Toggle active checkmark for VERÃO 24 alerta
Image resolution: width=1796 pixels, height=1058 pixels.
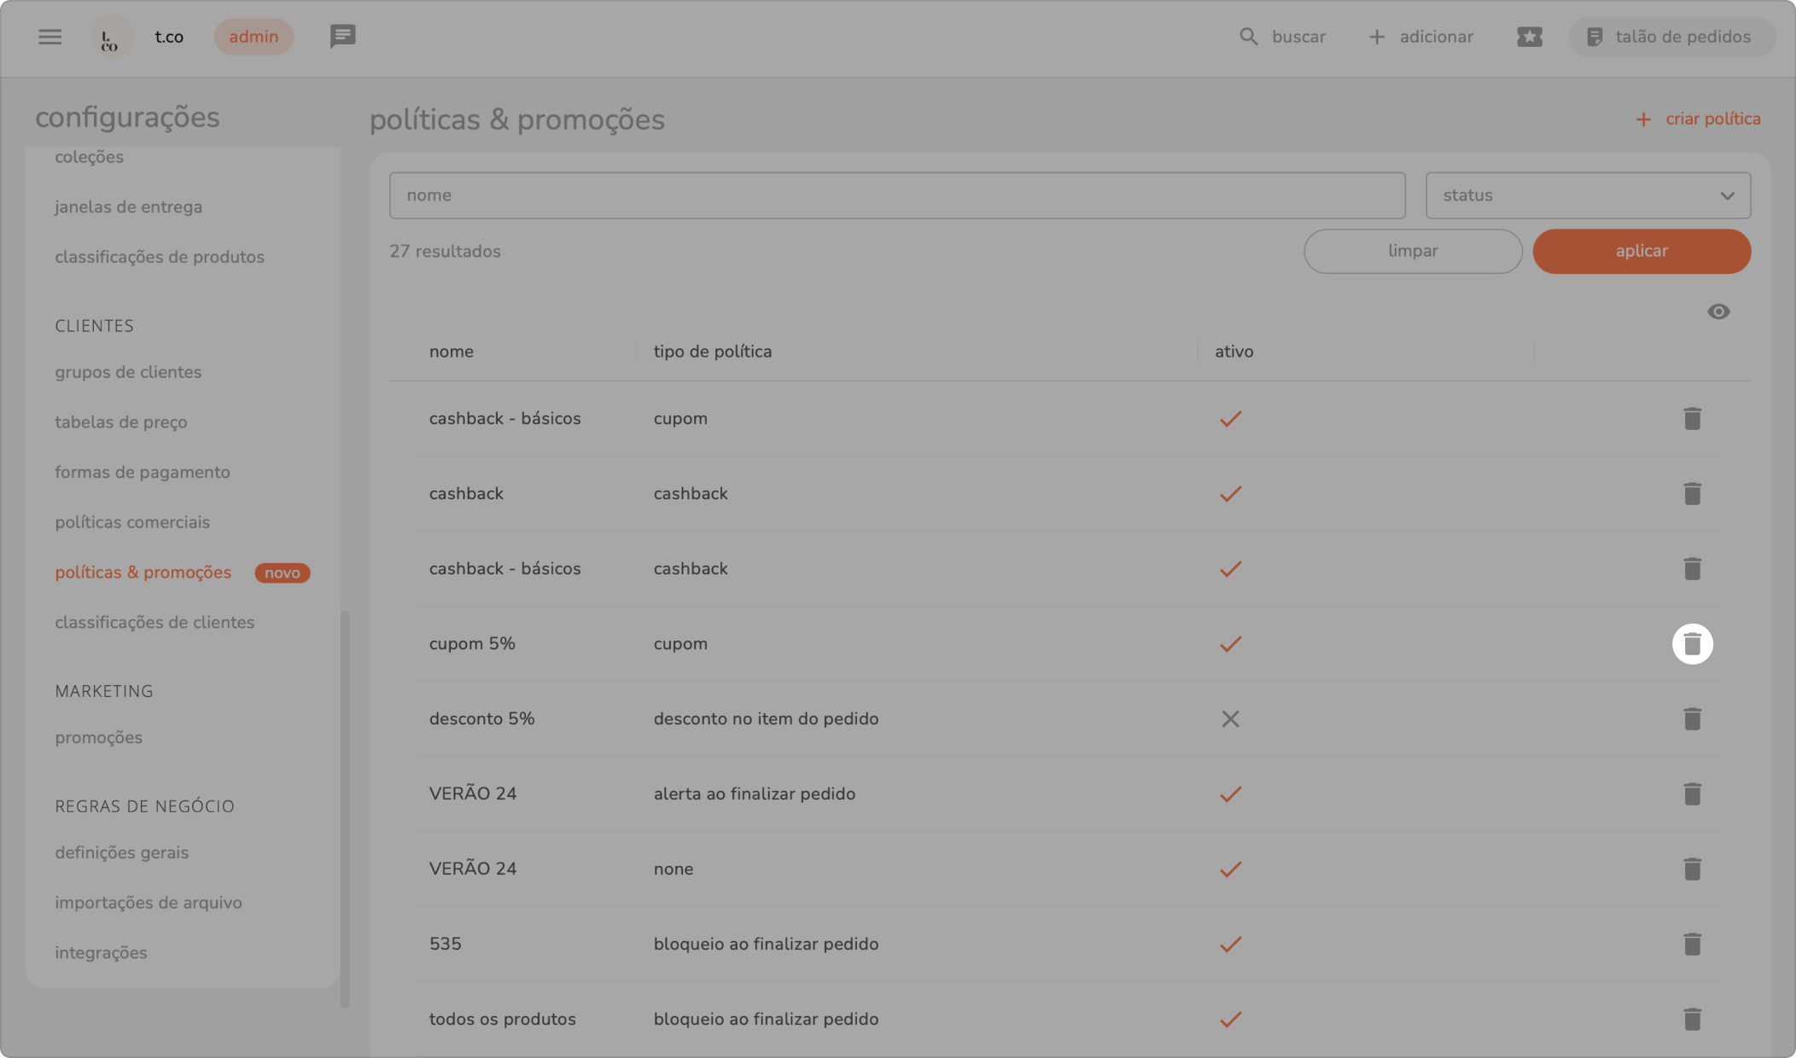tap(1230, 794)
